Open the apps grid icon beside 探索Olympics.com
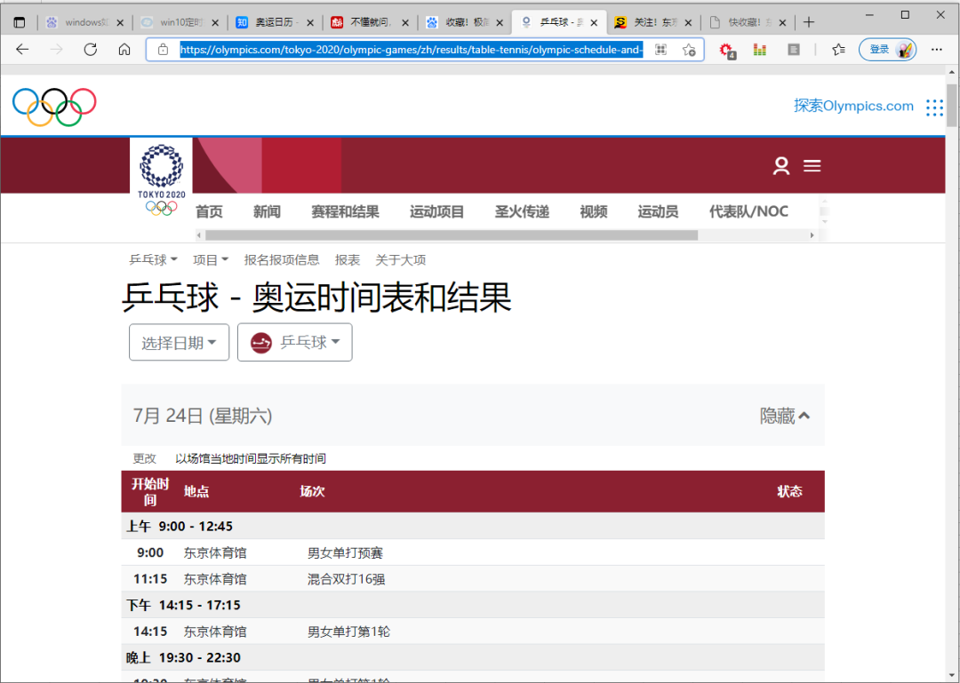Viewport: 960px width, 683px height. (934, 107)
